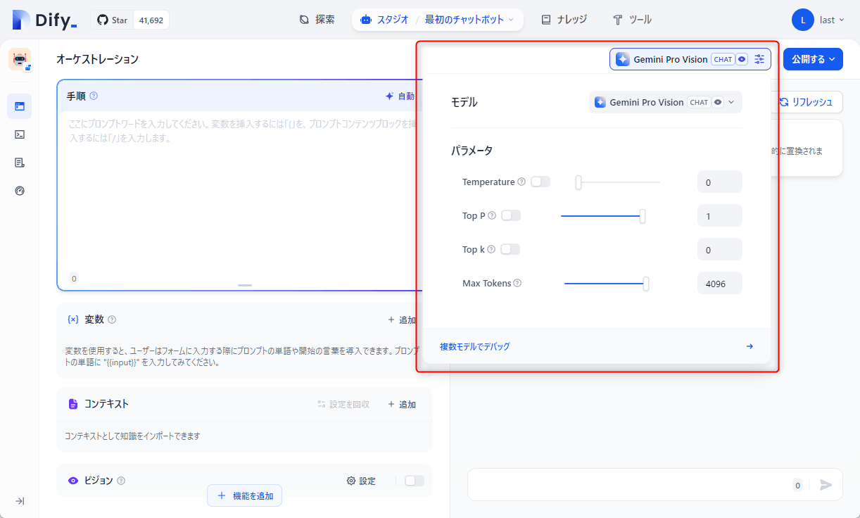Open the API access terminal icon

(x=20, y=134)
